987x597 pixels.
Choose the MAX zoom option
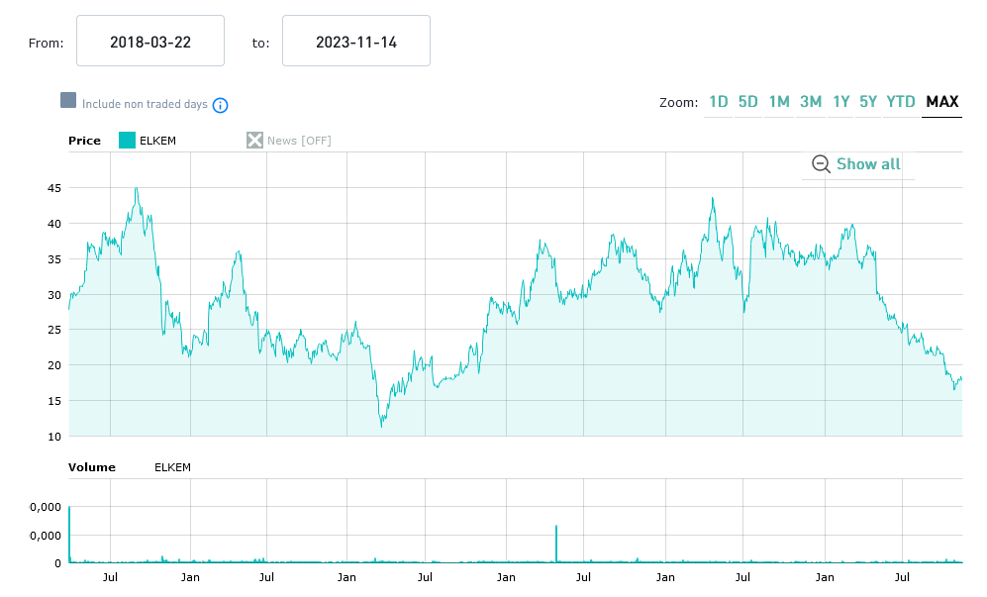point(941,102)
